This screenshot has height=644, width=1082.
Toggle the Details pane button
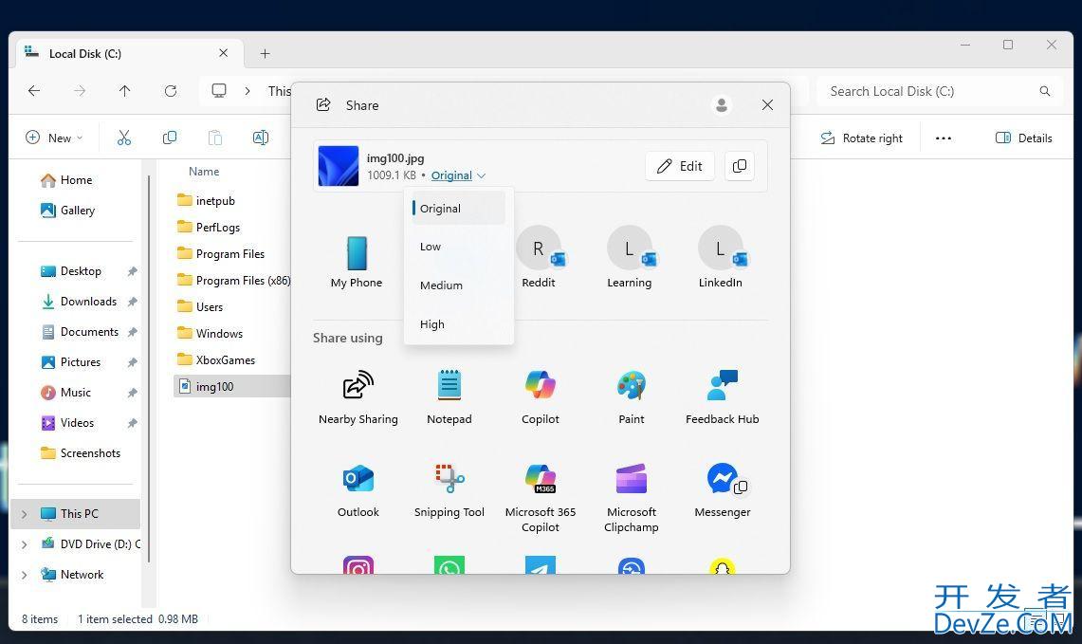coord(1024,138)
